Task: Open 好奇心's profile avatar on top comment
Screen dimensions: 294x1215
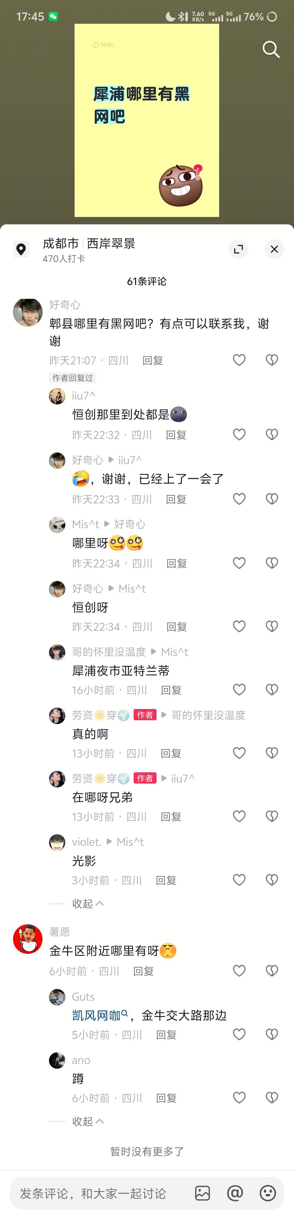Action: point(28,312)
